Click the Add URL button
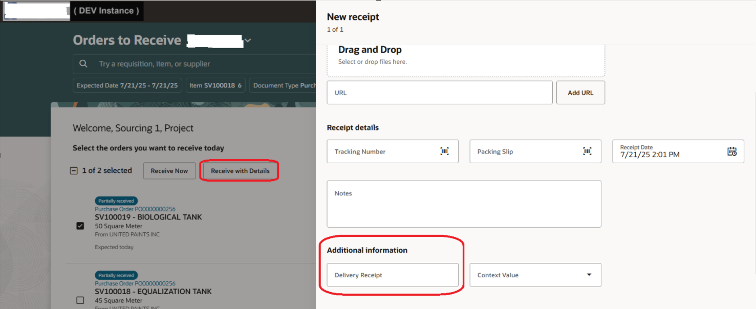Screen dimensions: 756x309 tap(580, 93)
